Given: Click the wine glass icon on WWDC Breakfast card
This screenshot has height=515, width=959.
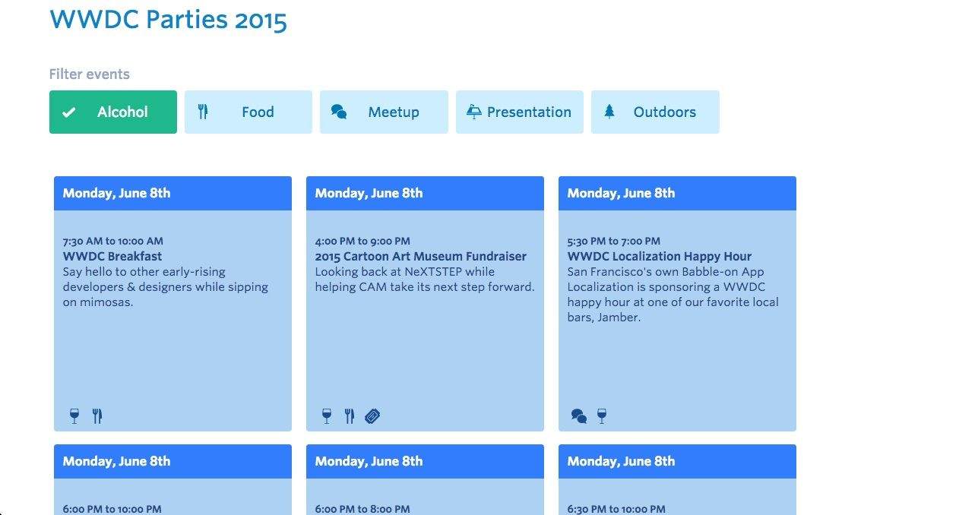Looking at the screenshot, I should 74,415.
